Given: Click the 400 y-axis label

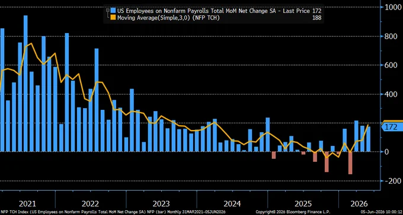Looking at the screenshot, I should [x=391, y=94].
